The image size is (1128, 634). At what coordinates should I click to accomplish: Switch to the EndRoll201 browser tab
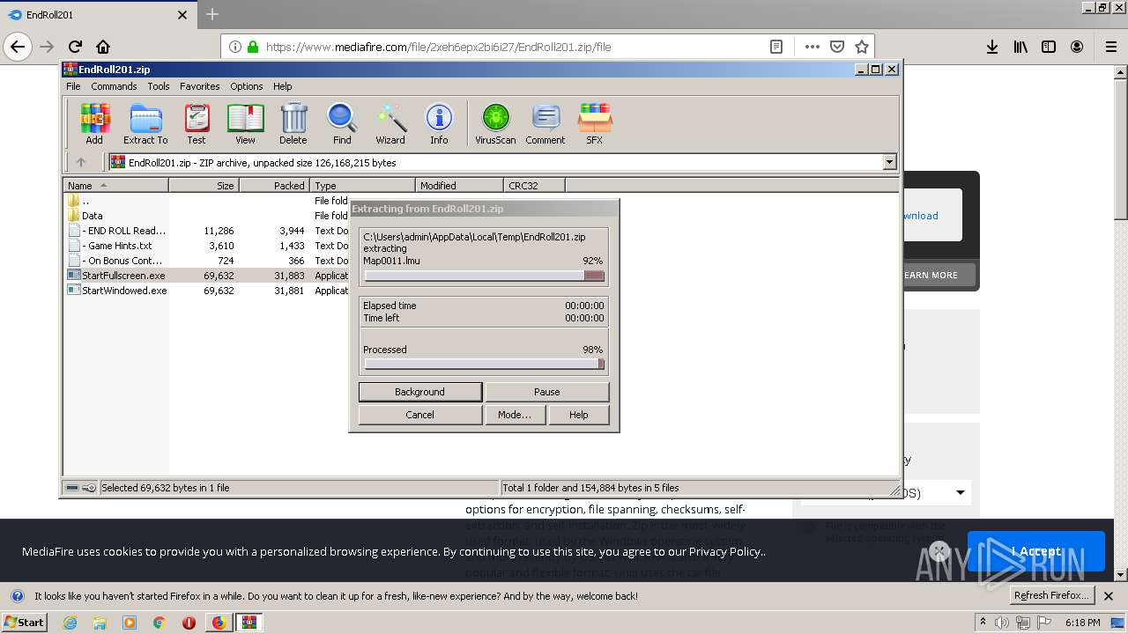pyautogui.click(x=97, y=15)
